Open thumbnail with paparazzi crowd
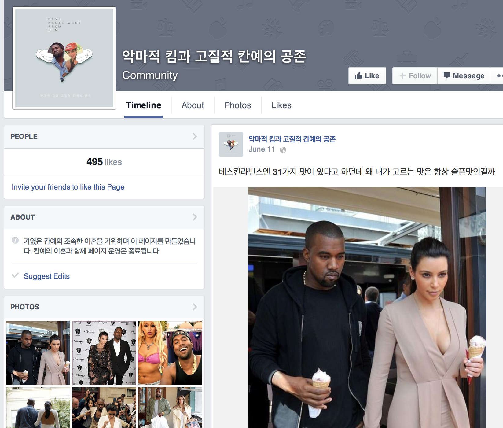The image size is (503, 428). [104, 408]
